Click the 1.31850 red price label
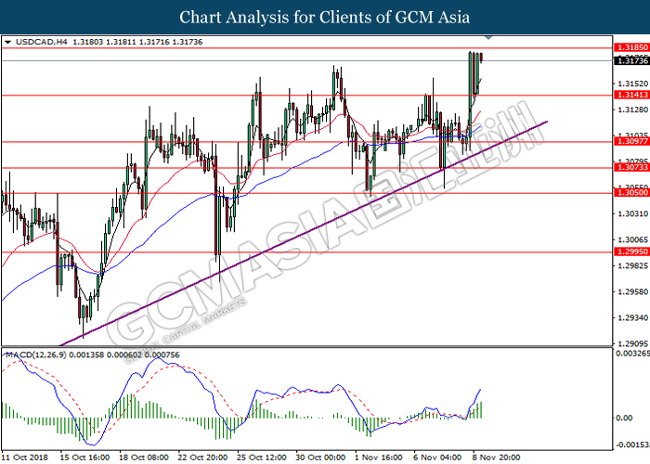 [x=632, y=47]
